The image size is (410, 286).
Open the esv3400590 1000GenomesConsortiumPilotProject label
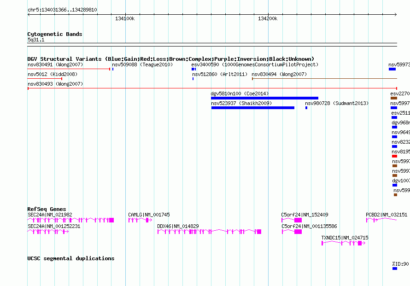tap(255, 64)
